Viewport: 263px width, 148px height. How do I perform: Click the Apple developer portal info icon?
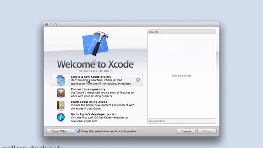60,117
